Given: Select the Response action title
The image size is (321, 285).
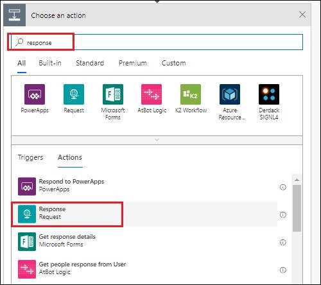Looking at the screenshot, I should [52, 209].
